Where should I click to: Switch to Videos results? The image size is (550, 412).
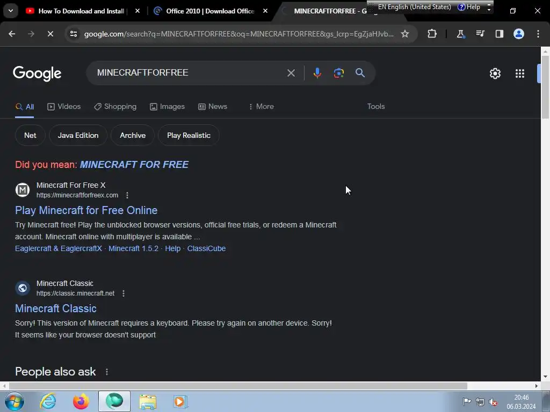coord(64,107)
